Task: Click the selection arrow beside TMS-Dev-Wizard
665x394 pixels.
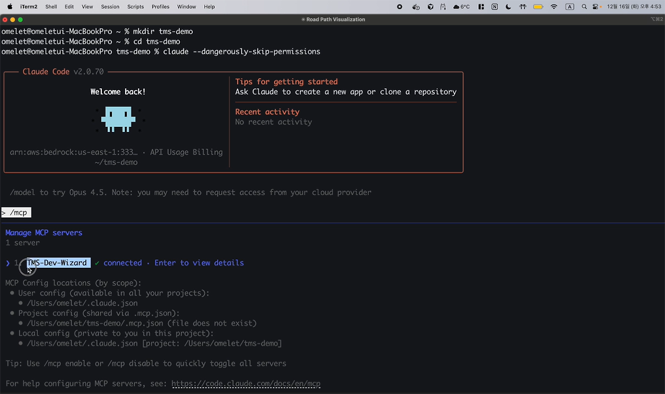Action: pos(8,263)
